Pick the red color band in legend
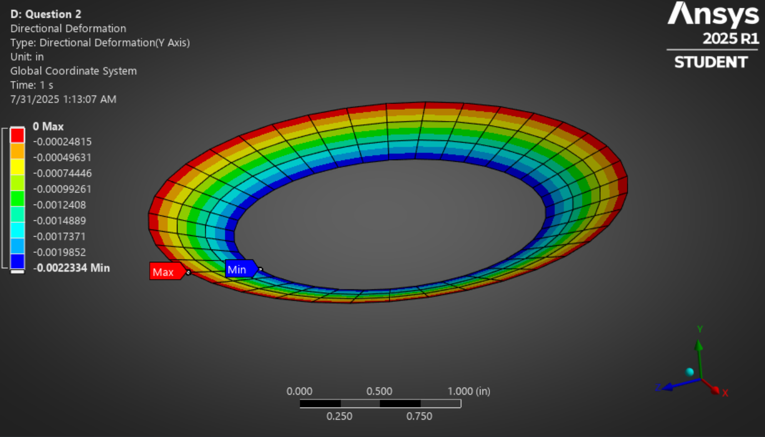 (x=17, y=135)
